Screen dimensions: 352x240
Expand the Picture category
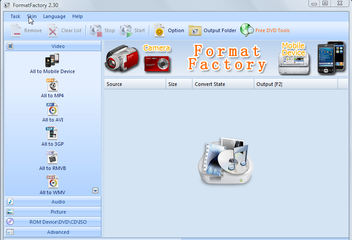(x=53, y=212)
